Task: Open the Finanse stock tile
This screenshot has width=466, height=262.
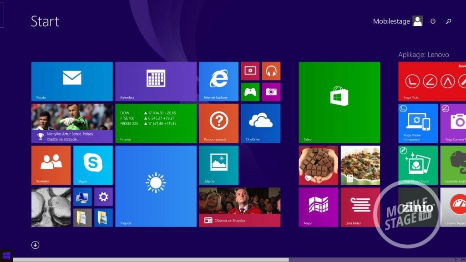Action: (156, 123)
